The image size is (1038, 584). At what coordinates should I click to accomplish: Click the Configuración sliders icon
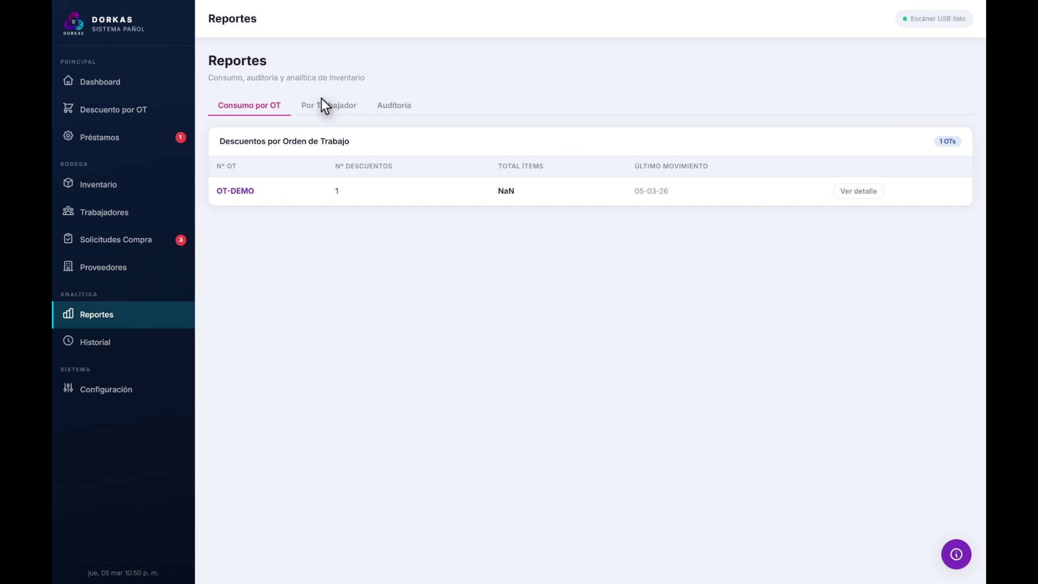click(68, 388)
